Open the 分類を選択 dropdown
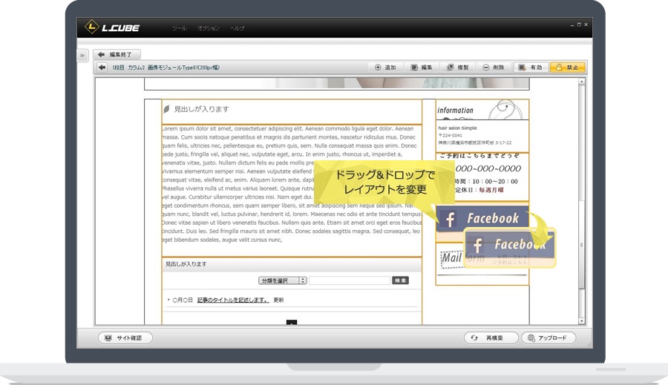Viewport: 668px width, 385px height. tap(283, 280)
